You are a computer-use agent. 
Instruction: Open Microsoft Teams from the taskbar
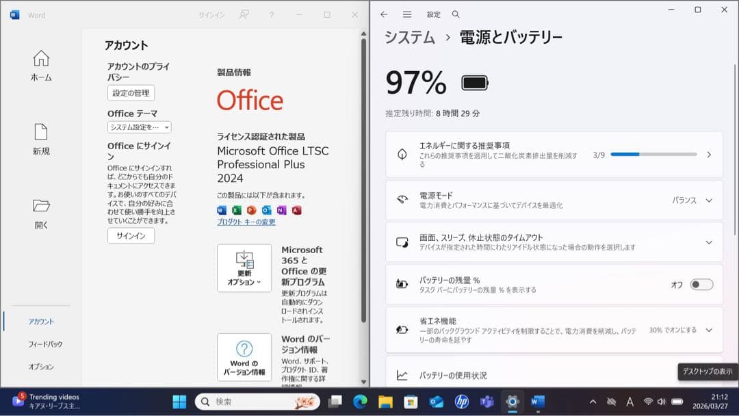tap(487, 402)
